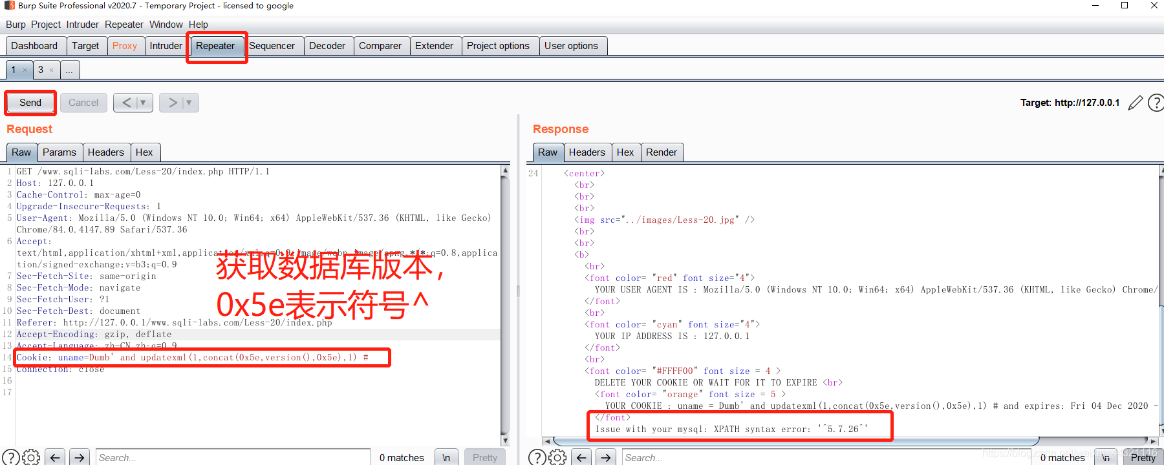Select the Repeater tab
The image size is (1164, 465).
pyautogui.click(x=215, y=46)
